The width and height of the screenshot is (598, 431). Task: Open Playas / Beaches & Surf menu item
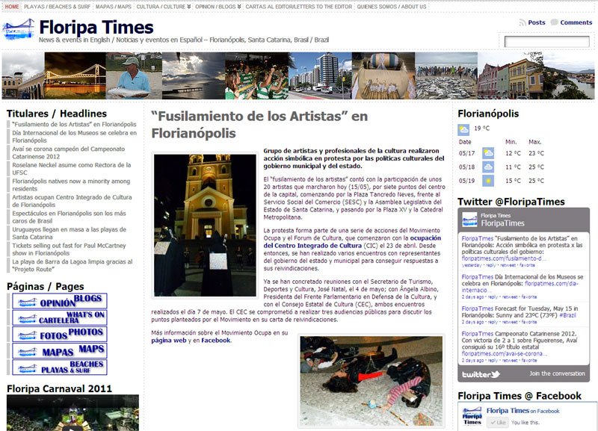(x=58, y=7)
